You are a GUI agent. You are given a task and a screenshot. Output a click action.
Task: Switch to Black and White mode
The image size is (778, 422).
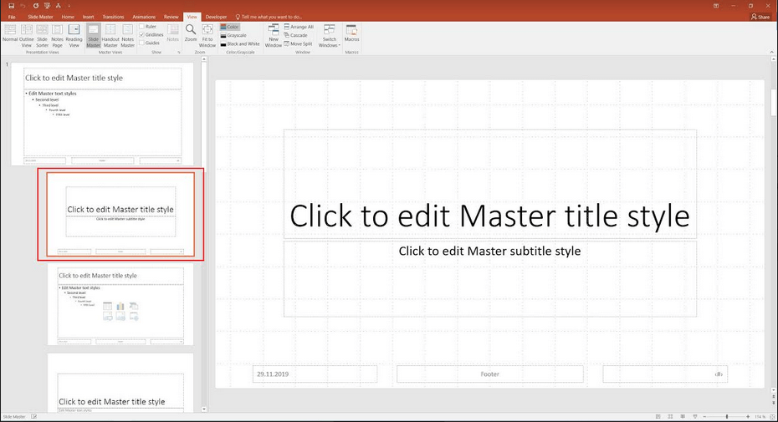(239, 43)
